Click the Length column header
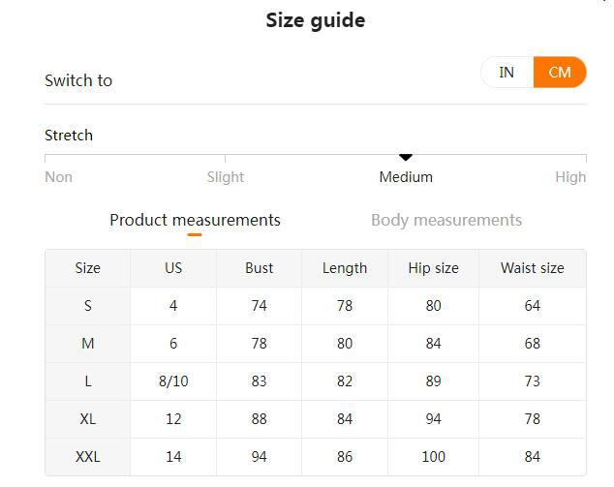 (345, 268)
